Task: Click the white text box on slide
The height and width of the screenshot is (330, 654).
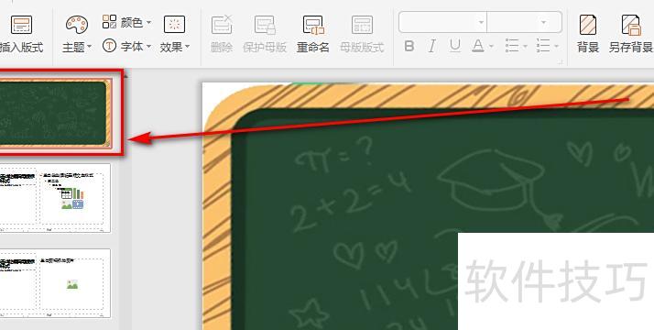Action: 556,281
